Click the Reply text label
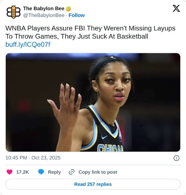Image resolution: width=186 pixels, height=195 pixels. click(x=54, y=172)
